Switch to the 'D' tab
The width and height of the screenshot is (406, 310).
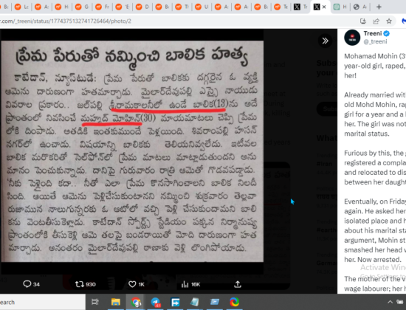[x=142, y=7]
